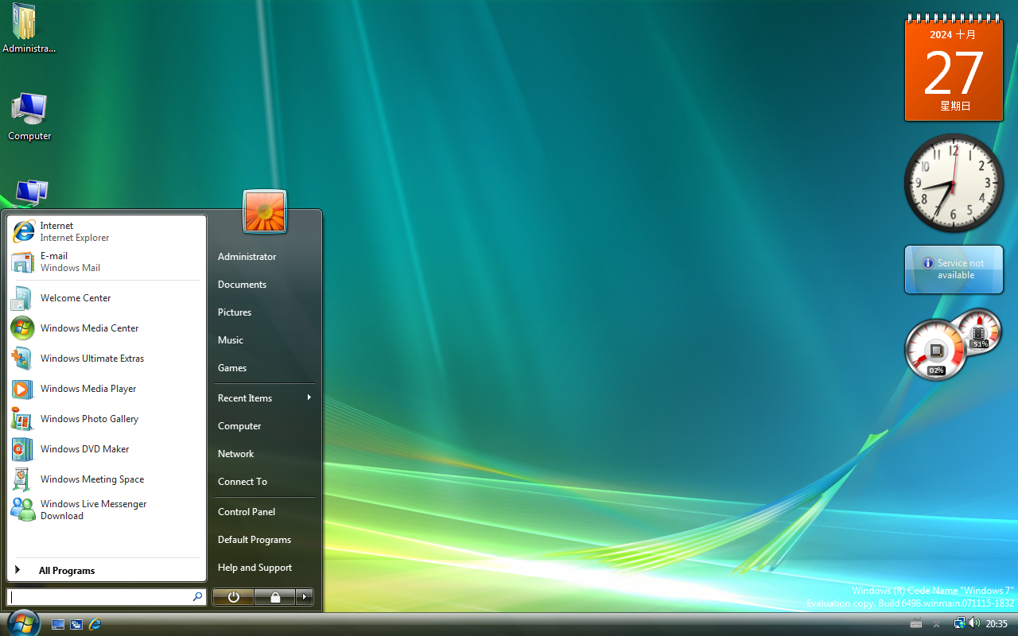Image resolution: width=1018 pixels, height=636 pixels.
Task: Launch Internet Explorer from the quick launch bar
Action: [x=95, y=624]
